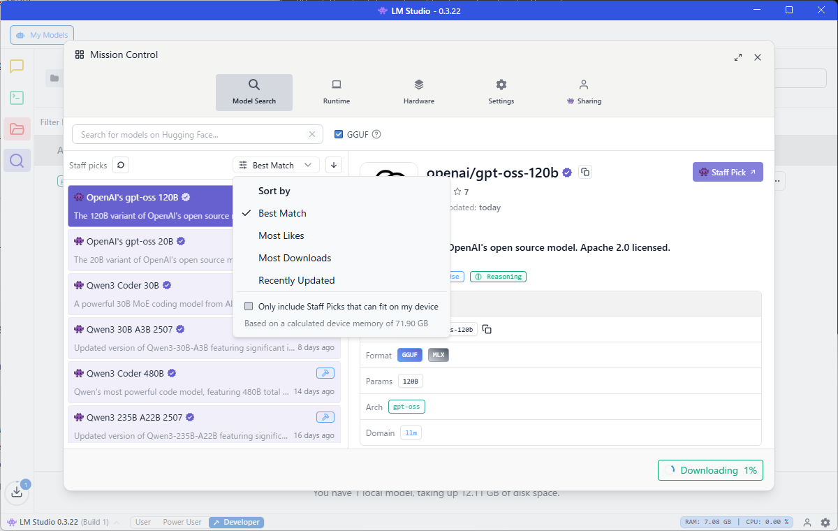Viewport: 838px width, 531px height.
Task: Copy the model identifier ending s-120b
Action: (487, 329)
